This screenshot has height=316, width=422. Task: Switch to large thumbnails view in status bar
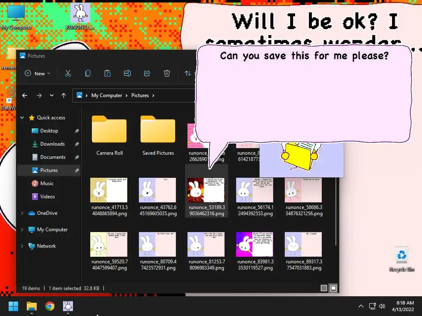point(333,288)
